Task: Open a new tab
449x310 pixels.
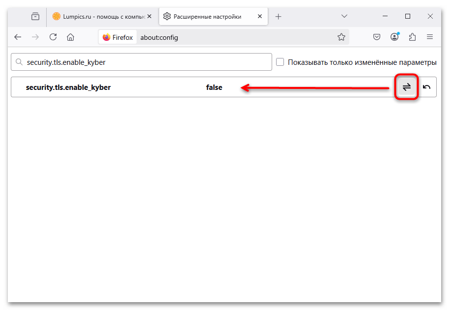Action: (278, 17)
